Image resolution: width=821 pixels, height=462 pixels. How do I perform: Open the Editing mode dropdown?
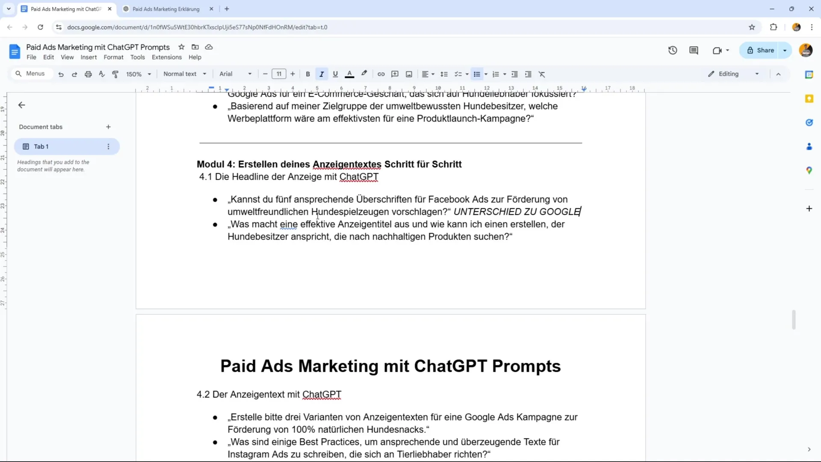pos(734,74)
